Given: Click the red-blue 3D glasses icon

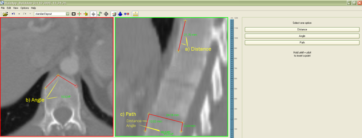Looking at the screenshot, I should [x=126, y=14].
